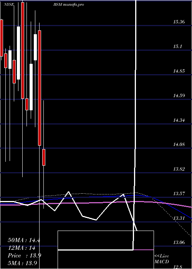Viewport: 192px width, 269px height.
Task: Click the 12MA : 14 readout
Action: point(22,248)
